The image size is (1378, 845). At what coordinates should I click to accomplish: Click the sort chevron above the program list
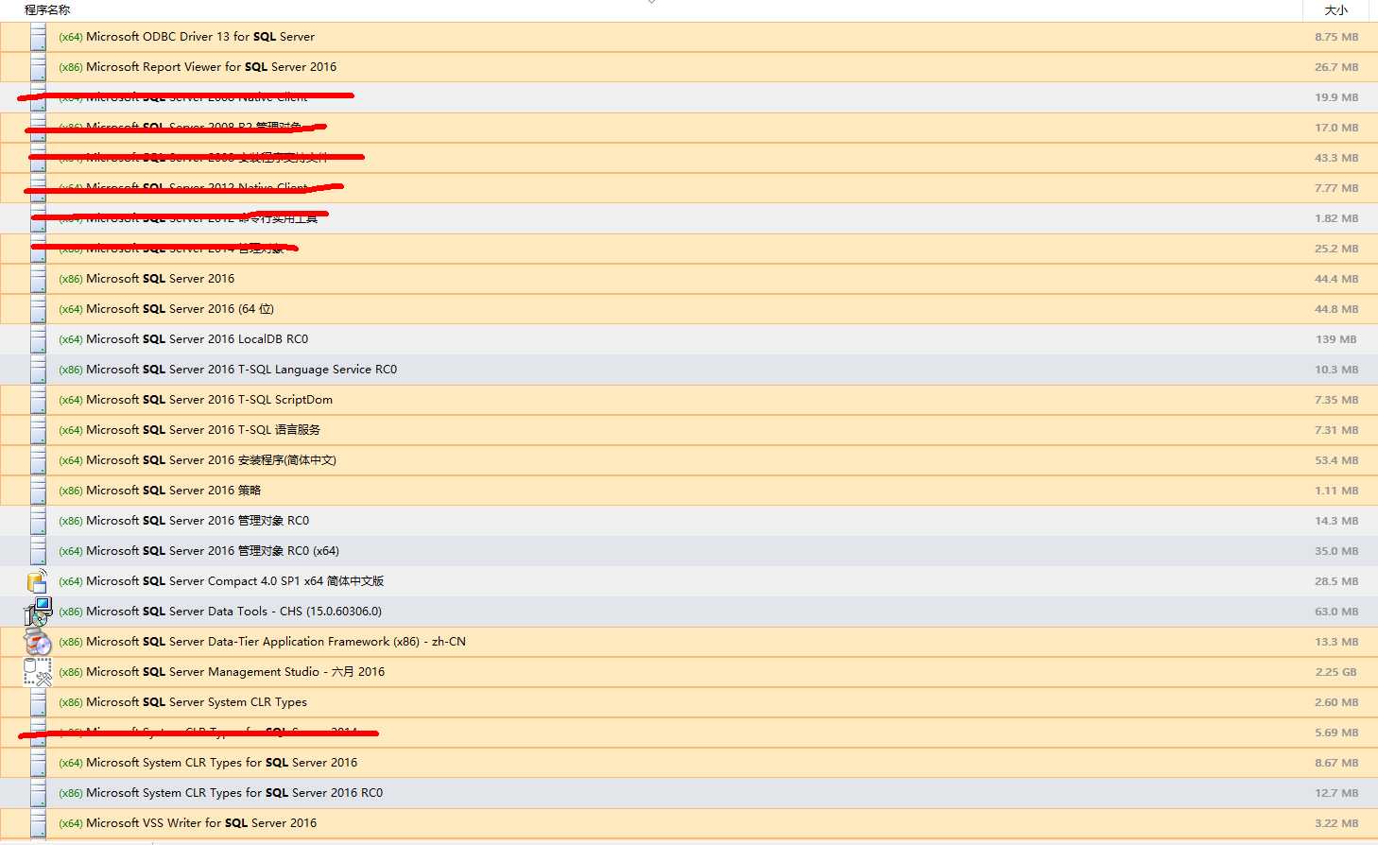tap(651, 2)
